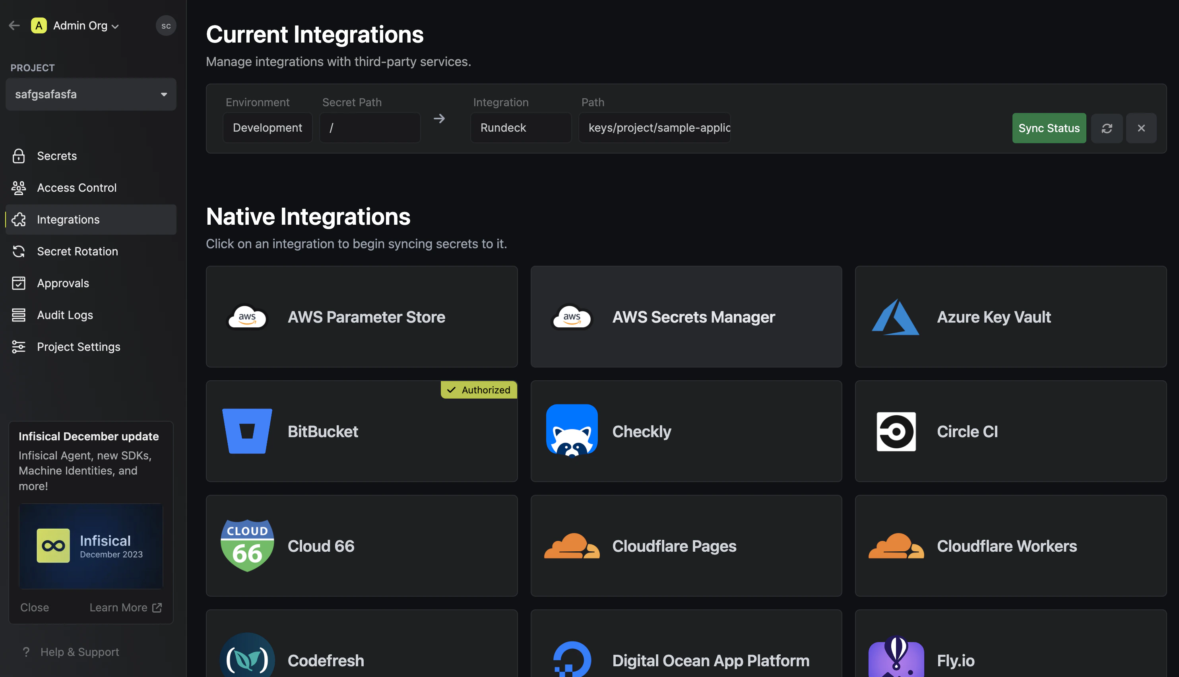Click the Infisical December 2023 thumbnail
1179x677 pixels.
click(91, 546)
